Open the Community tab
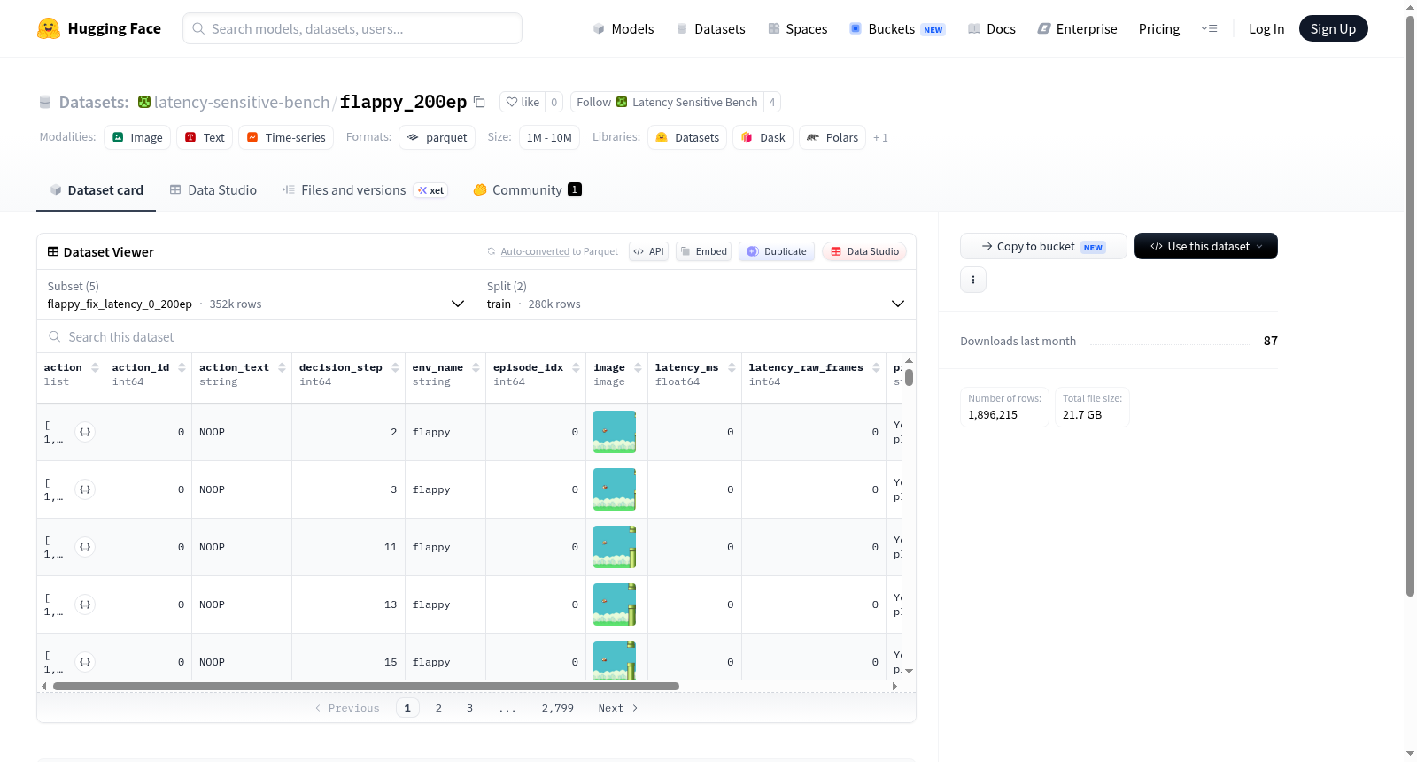 527,190
